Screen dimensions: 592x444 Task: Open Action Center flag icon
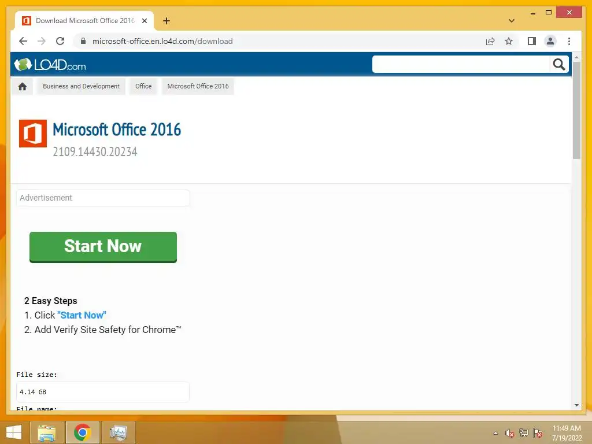537,433
